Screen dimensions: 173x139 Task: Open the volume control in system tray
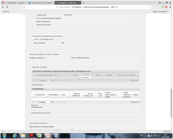152,136
